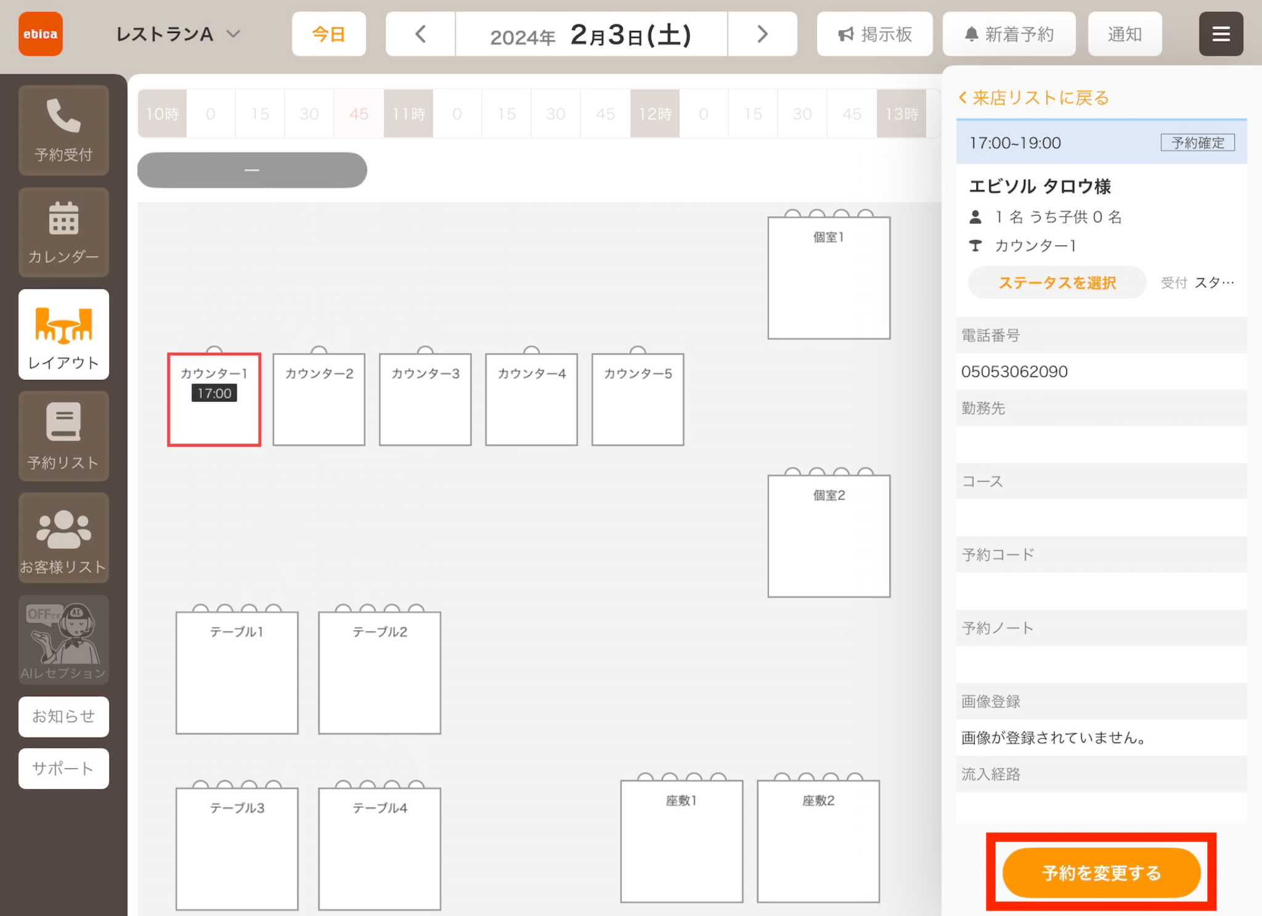Screen dimensions: 1262x916
Task: Select the 個室1 private room
Action: 829,278
